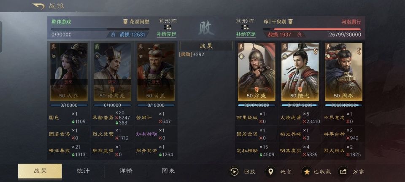This screenshot has width=405, height=182.
Task: Open 陆逊 general portrait card
Action: pyautogui.click(x=300, y=72)
